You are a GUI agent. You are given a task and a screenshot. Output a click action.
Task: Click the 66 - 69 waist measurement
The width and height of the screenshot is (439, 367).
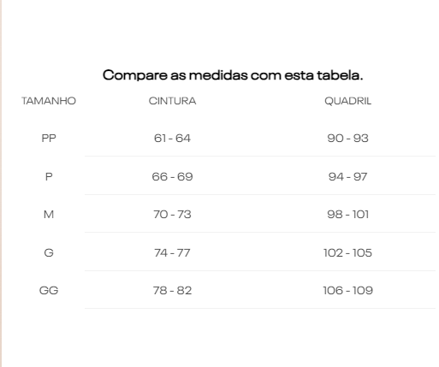[172, 177]
